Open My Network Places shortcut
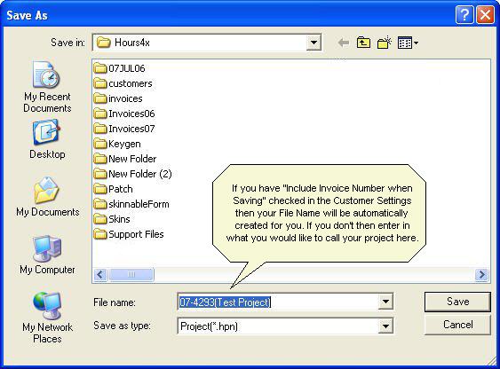Image resolution: width=500 pixels, height=369 pixels. tap(47, 318)
